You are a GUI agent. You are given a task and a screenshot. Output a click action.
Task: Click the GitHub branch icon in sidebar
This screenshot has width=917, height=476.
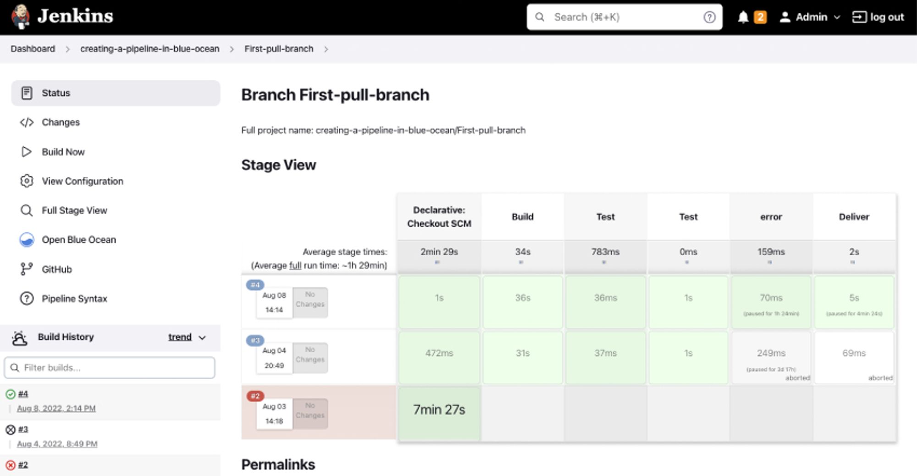click(27, 269)
